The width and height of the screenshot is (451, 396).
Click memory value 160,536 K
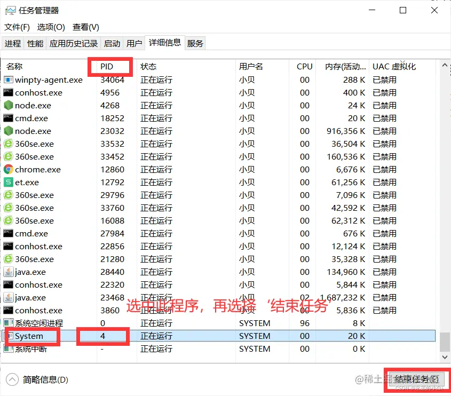[x=346, y=156]
